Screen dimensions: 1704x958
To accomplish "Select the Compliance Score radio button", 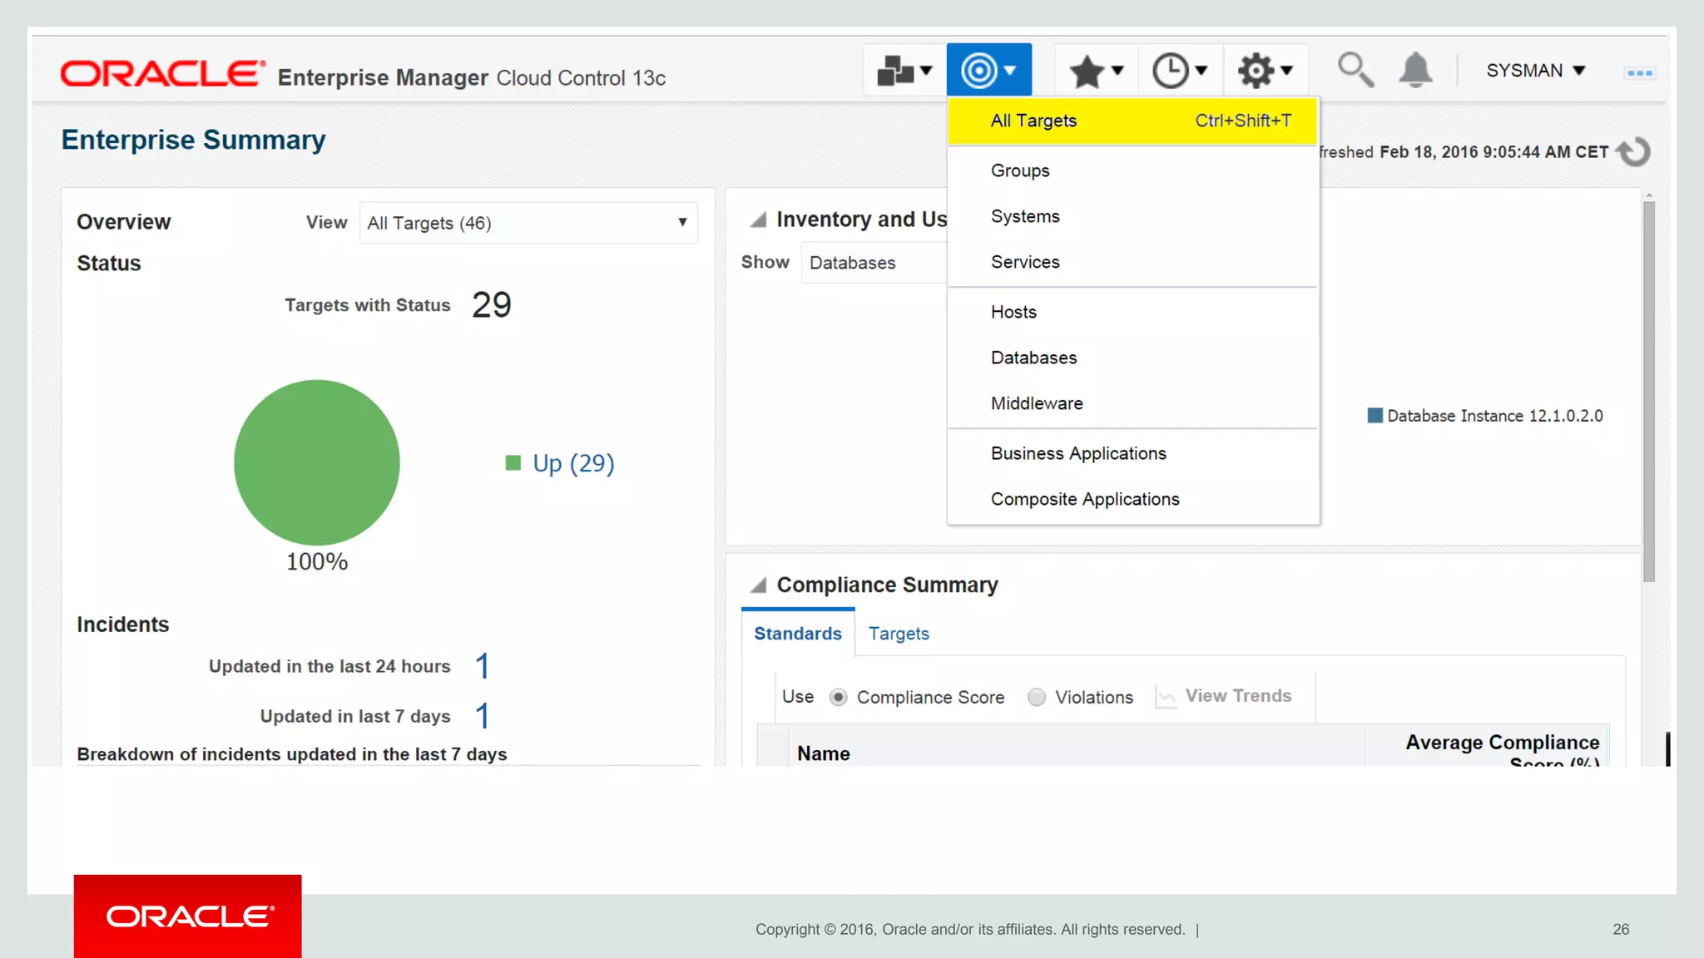I will pyautogui.click(x=838, y=697).
